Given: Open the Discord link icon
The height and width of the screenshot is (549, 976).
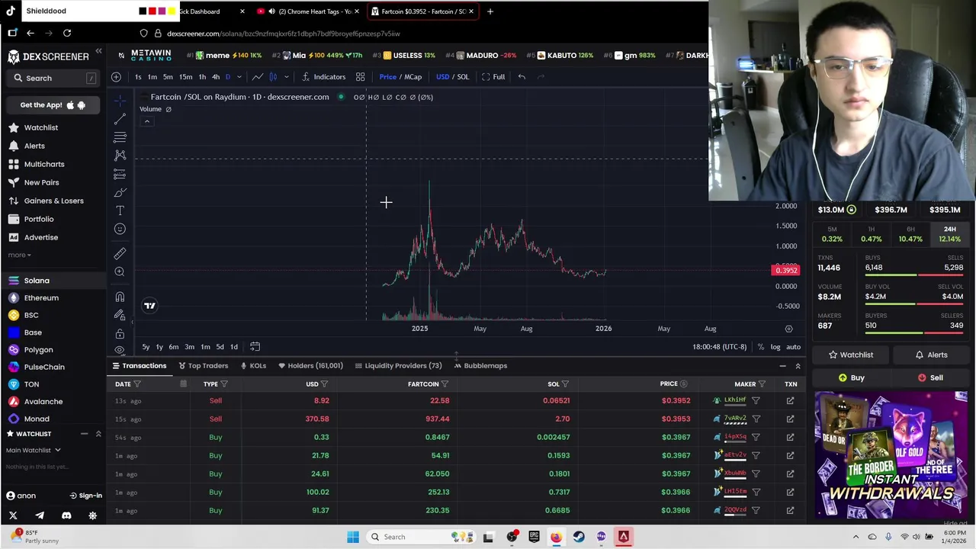Looking at the screenshot, I should click(x=66, y=515).
